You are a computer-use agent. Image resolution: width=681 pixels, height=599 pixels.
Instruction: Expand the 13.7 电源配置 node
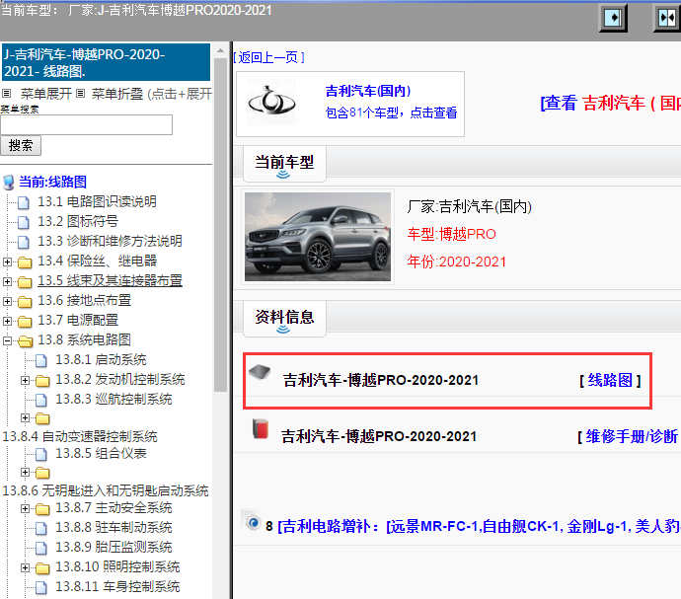point(7,321)
